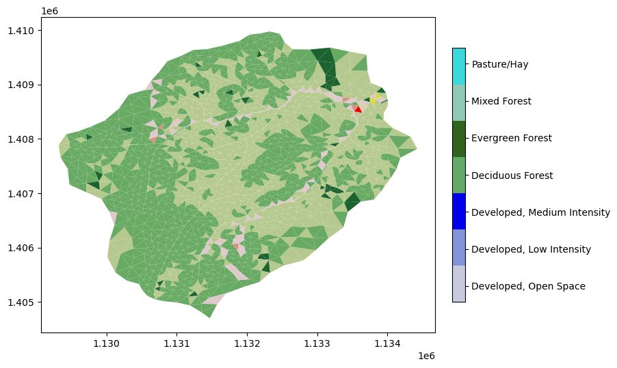Click the 'Mixed Forest' legend label
This screenshot has height=368, width=617.
coord(501,101)
